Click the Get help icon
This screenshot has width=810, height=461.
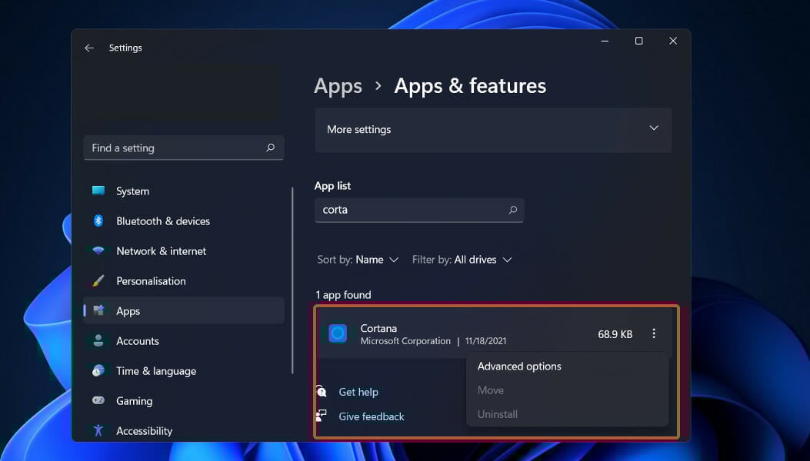[x=322, y=391]
